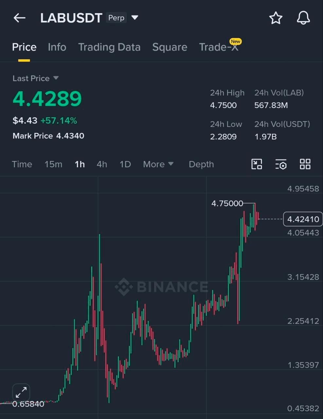Image resolution: width=323 pixels, height=419 pixels.
Task: Open price alerts via bell icon
Action: pyautogui.click(x=303, y=18)
